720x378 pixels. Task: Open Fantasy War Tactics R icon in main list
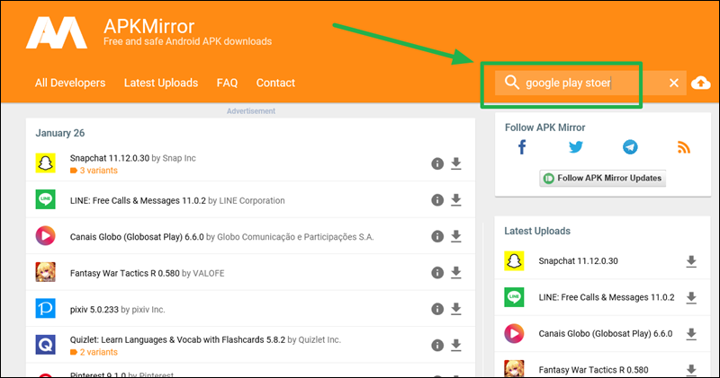tap(46, 272)
